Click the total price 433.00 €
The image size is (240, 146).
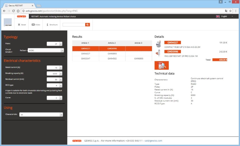pos(220,60)
